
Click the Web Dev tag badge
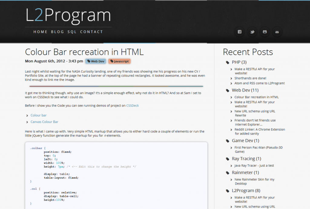pyautogui.click(x=96, y=61)
